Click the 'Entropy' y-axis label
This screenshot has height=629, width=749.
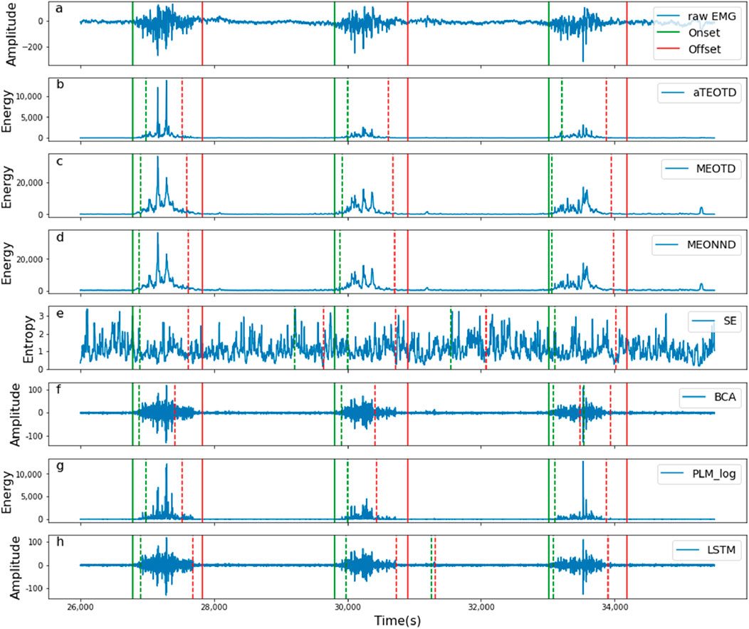click(x=28, y=339)
